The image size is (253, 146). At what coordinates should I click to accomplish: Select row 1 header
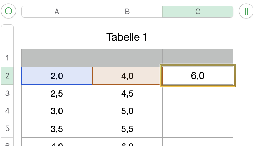(7, 58)
